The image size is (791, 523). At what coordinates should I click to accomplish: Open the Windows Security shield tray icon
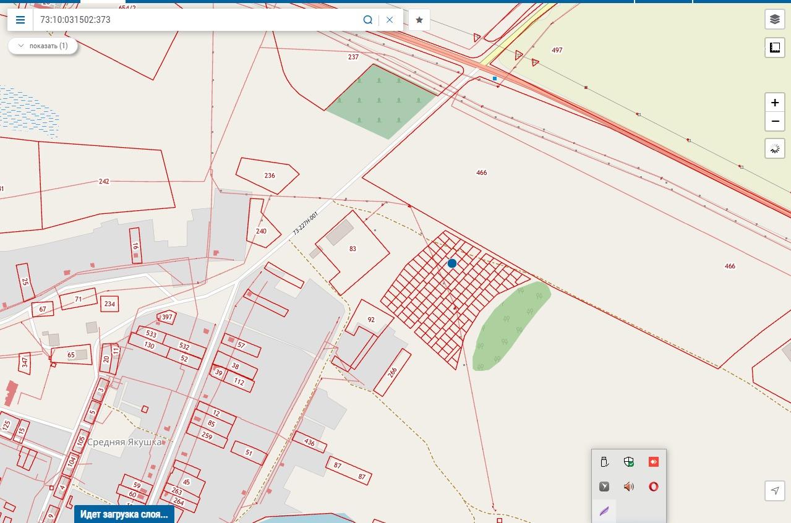(x=629, y=462)
